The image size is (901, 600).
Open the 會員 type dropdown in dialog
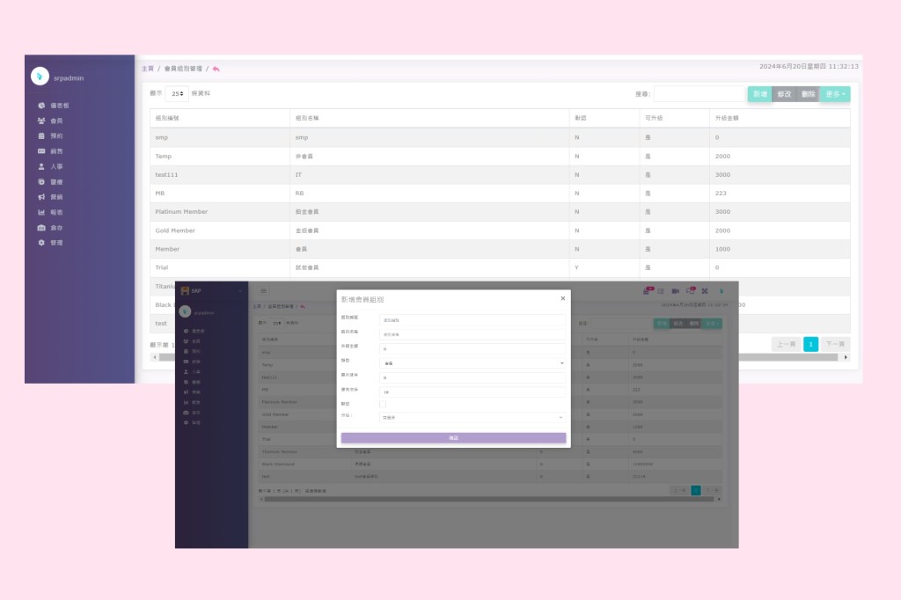pyautogui.click(x=472, y=362)
